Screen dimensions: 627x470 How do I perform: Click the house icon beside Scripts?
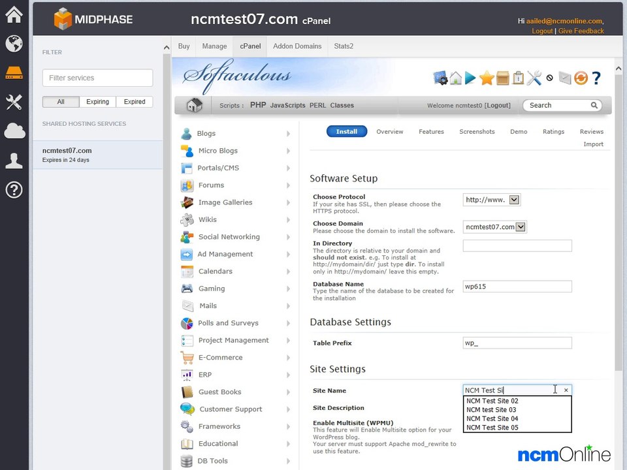coord(195,105)
